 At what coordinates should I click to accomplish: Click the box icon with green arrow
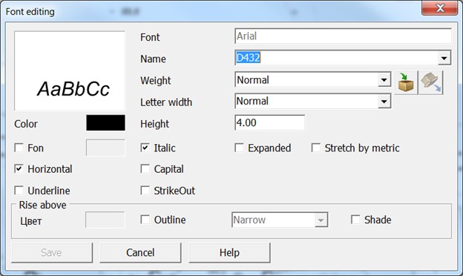point(406,82)
